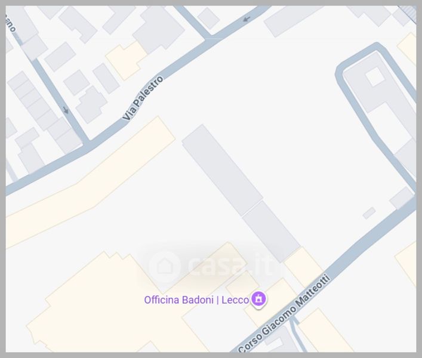Image resolution: width=422 pixels, height=358 pixels.
Task: Click the white square courtyard in the right gray building
Action: (x=375, y=76)
